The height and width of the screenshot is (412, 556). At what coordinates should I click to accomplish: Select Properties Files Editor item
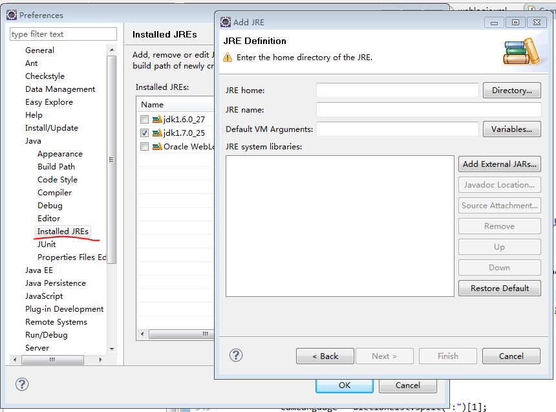point(72,257)
